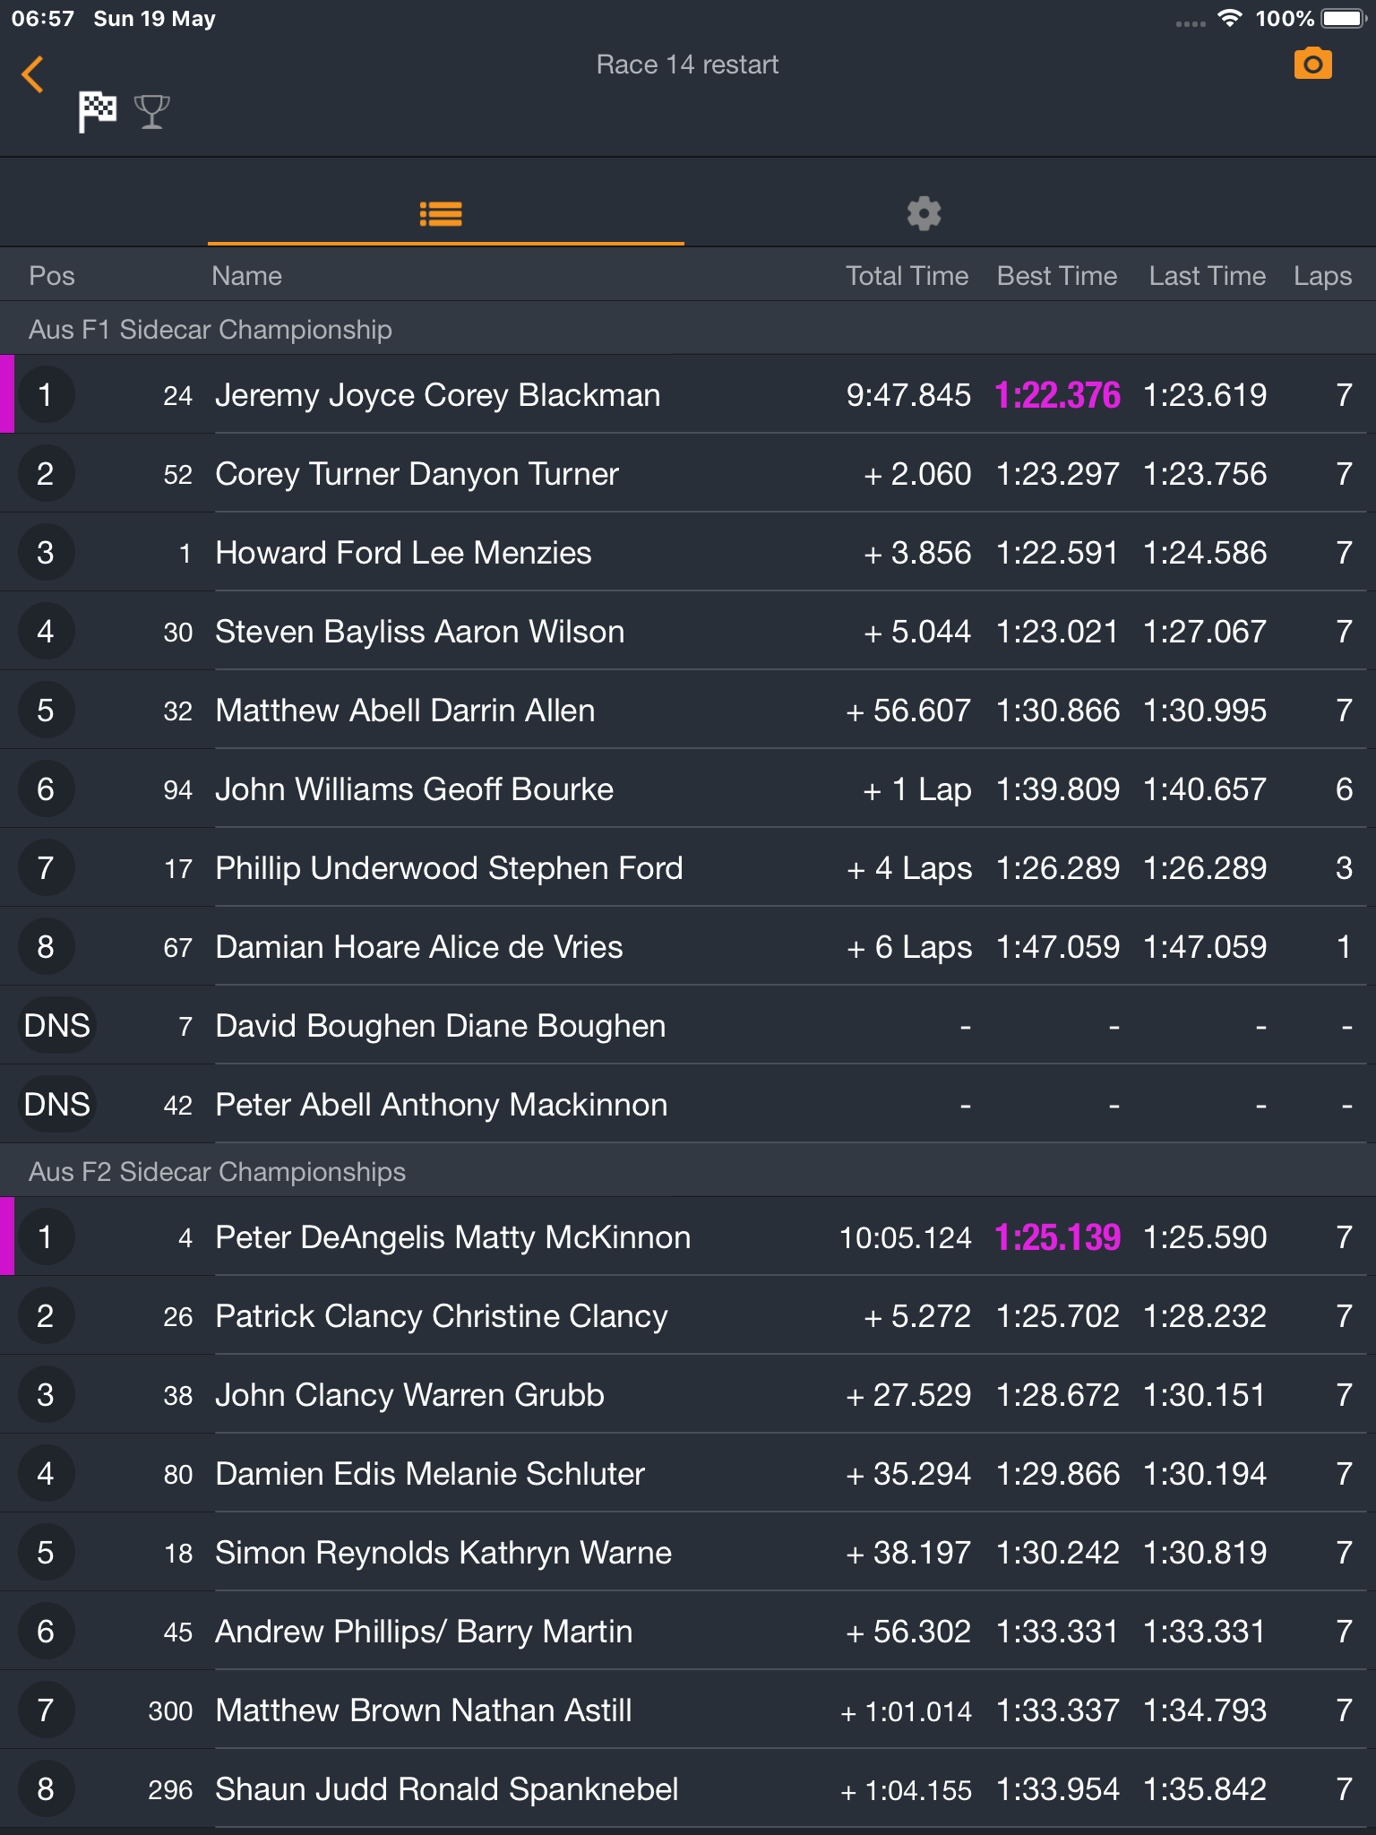Switch to the settings gear tab
Viewport: 1376px width, 1835px height.
[924, 213]
